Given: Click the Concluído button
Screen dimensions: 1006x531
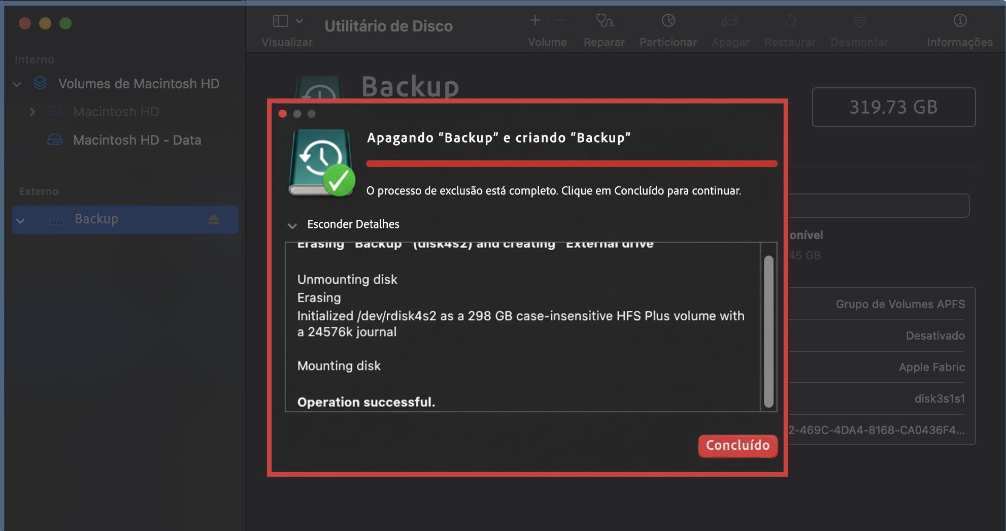Looking at the screenshot, I should pos(737,446).
